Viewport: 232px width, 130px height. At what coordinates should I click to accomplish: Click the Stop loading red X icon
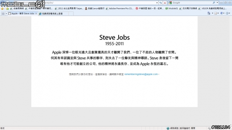click(165, 3)
